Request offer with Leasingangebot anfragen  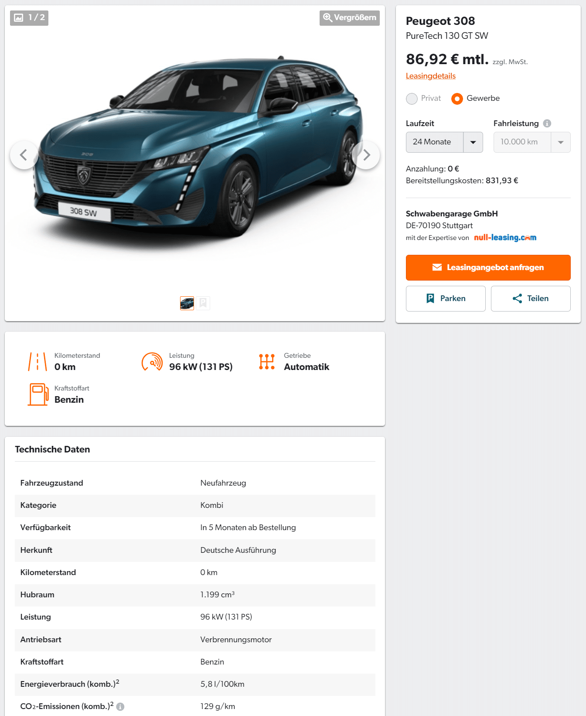488,267
